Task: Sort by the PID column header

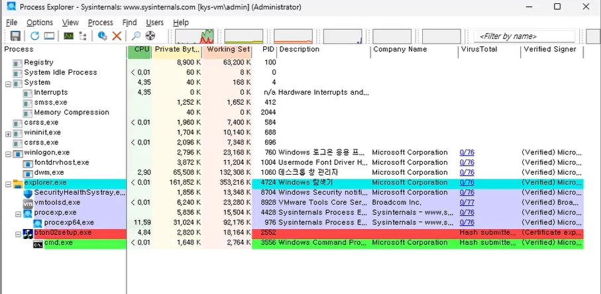Action: click(x=265, y=50)
